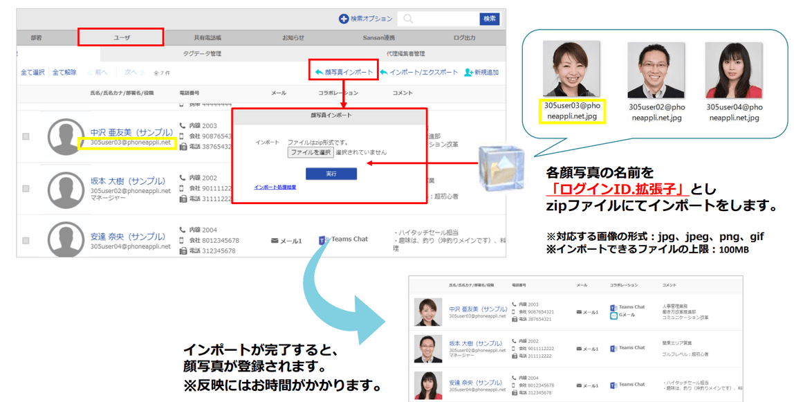The width and height of the screenshot is (794, 402).
Task: Click the ファイルを選択 button
Action: tap(311, 152)
